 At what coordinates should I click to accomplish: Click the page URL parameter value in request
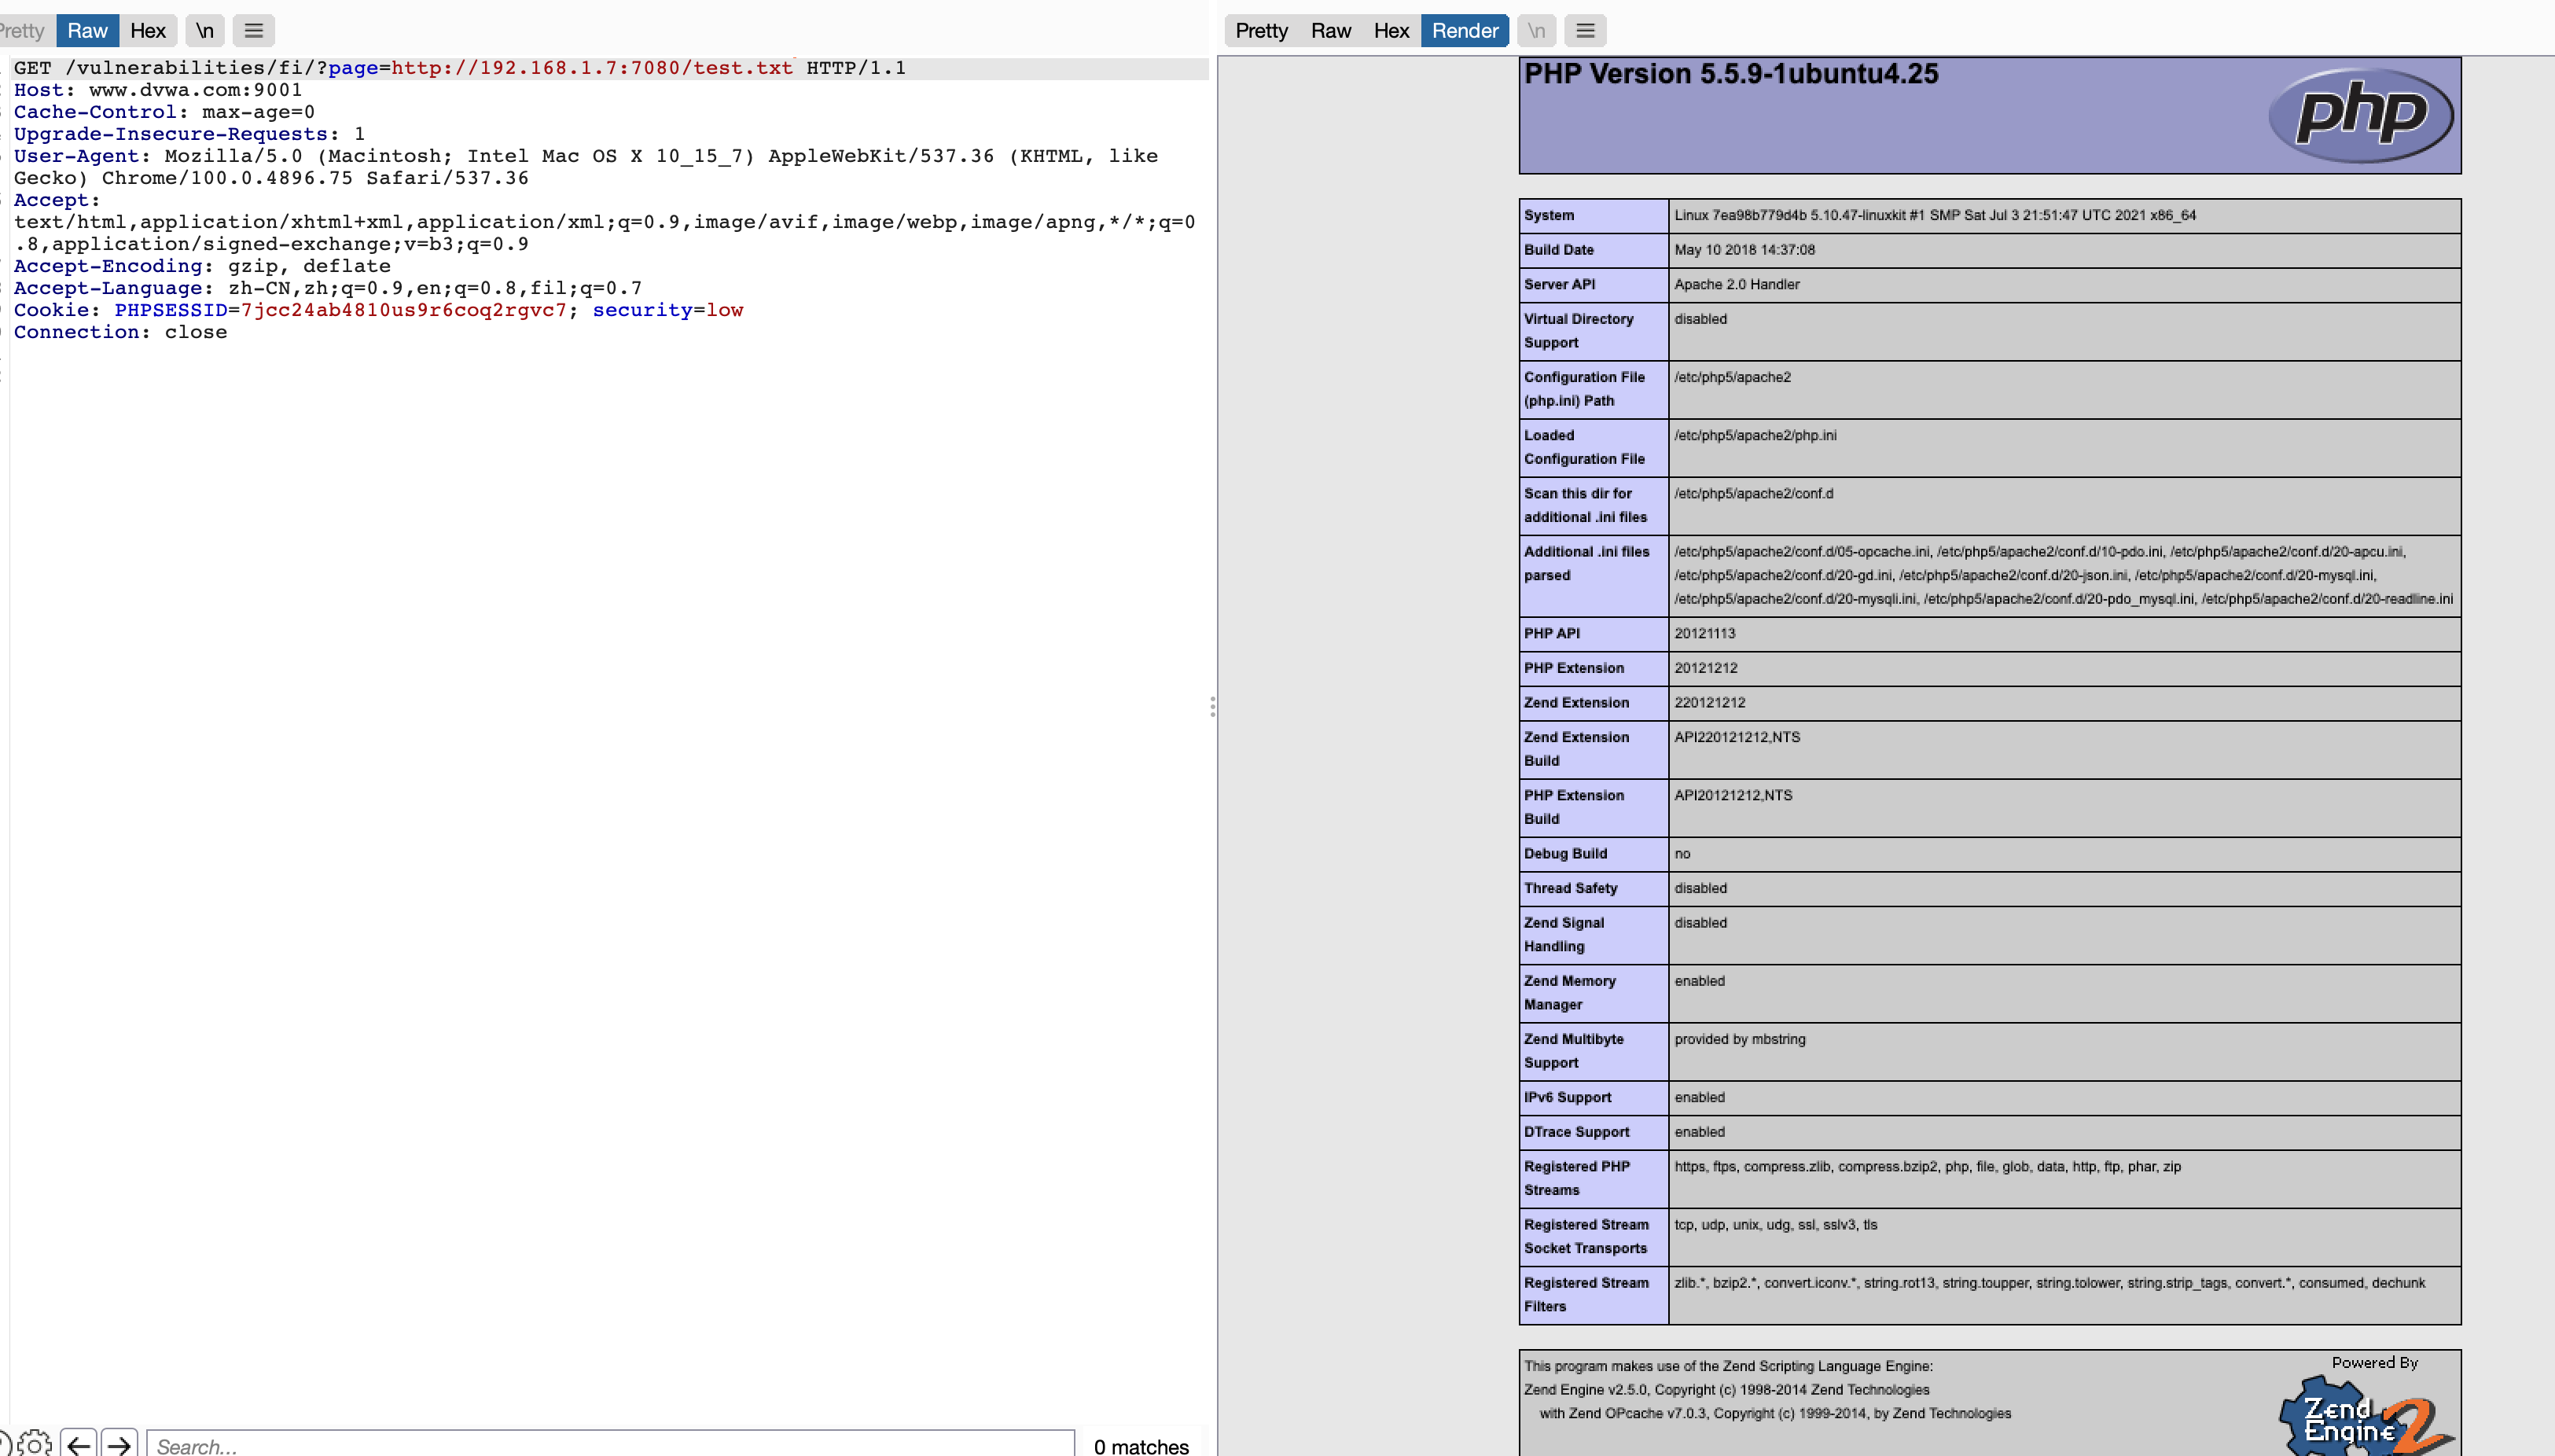591,68
